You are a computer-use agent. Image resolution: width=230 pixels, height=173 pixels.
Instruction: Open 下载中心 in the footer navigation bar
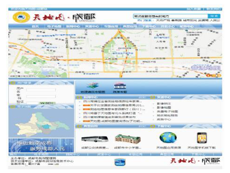198,155
